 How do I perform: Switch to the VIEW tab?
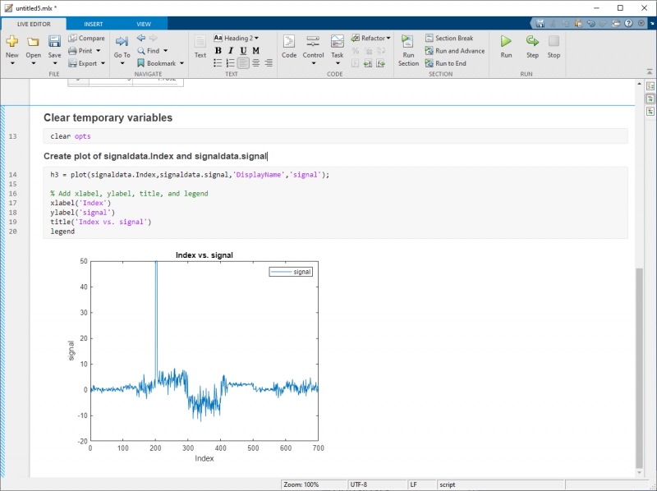(x=144, y=24)
